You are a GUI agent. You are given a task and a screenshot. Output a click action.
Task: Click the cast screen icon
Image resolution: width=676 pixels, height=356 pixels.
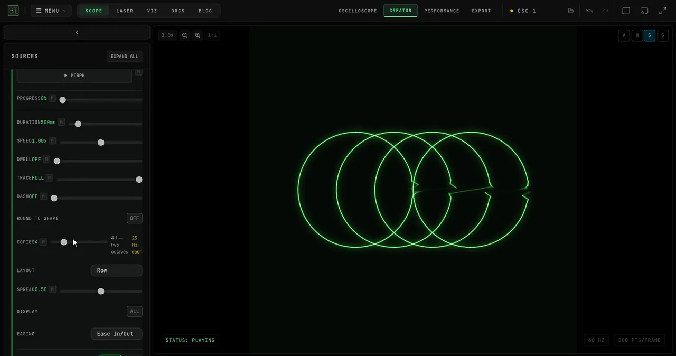pyautogui.click(x=644, y=11)
